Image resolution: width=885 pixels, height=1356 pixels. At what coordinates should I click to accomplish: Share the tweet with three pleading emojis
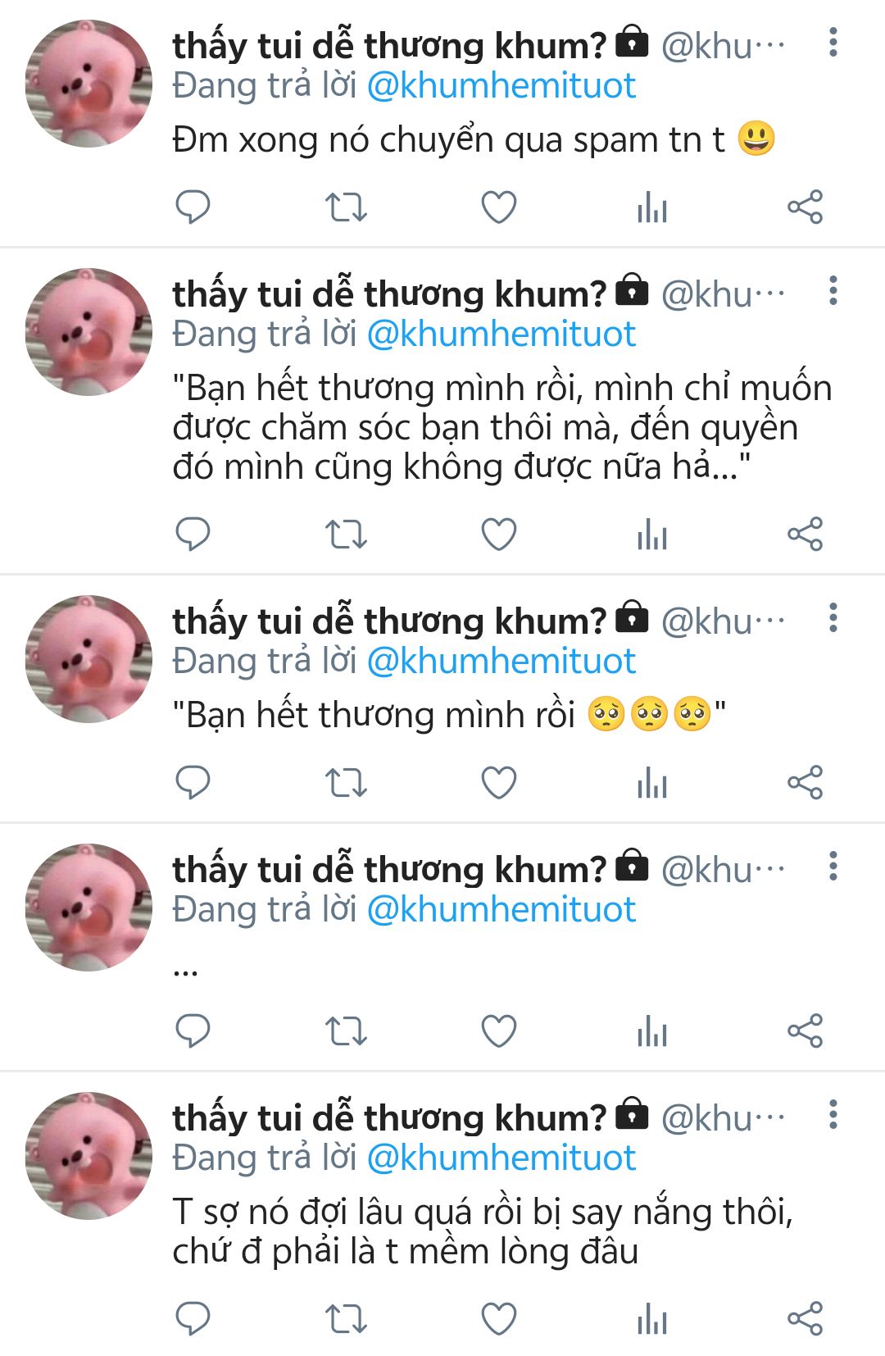pyautogui.click(x=805, y=782)
